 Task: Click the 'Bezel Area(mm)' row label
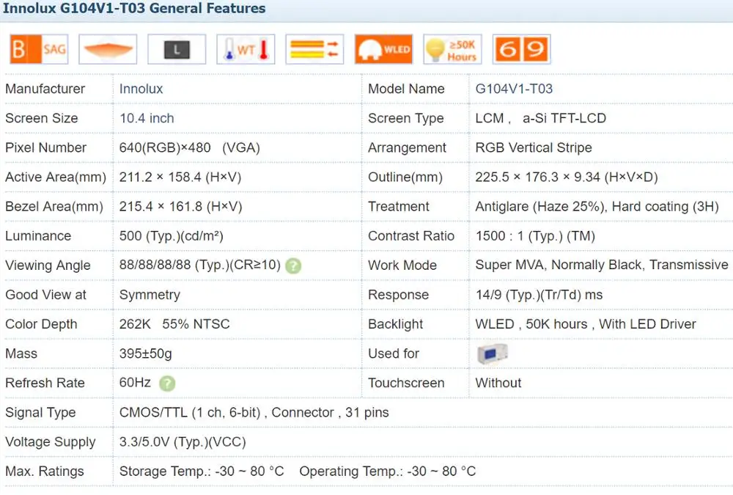pos(54,207)
